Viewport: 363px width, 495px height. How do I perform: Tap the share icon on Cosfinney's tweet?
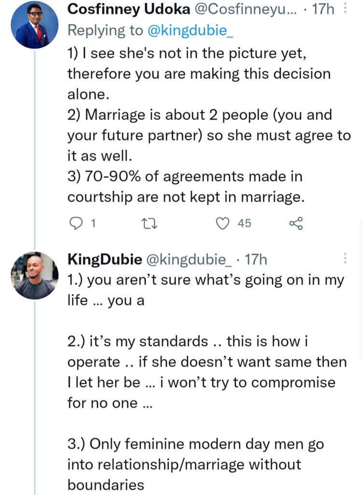pos(295,223)
